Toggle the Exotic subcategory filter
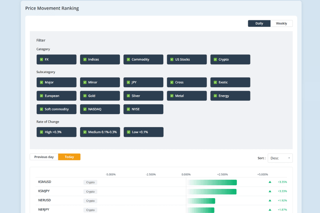Image resolution: width=320 pixels, height=213 pixels. click(x=230, y=82)
